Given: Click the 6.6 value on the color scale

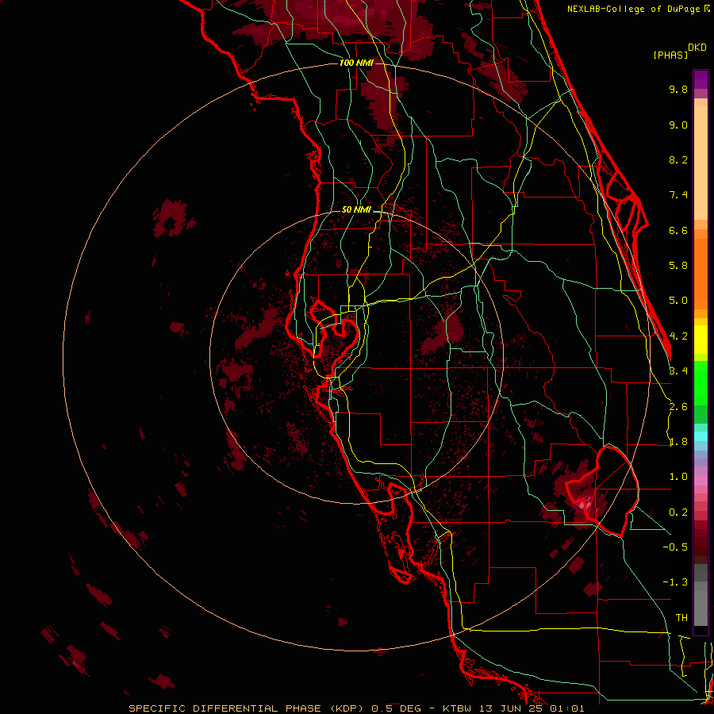Looking at the screenshot, I should [678, 230].
